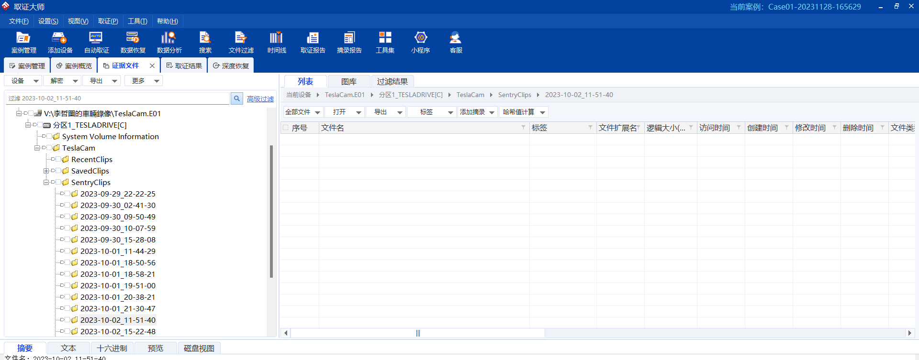Click the folder icon of RecentClips
Screen dimensions: 919x360
point(65,159)
